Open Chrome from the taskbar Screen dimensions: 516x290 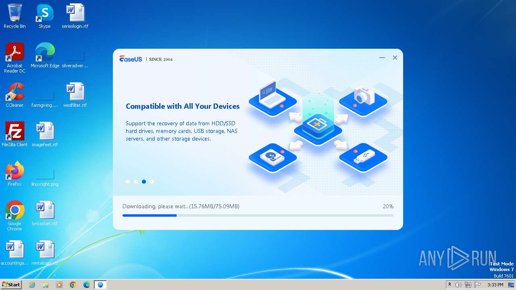coord(73,285)
